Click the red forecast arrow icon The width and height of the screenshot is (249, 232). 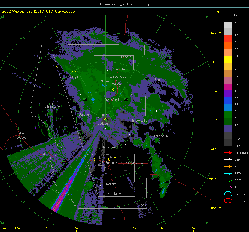pyautogui.click(x=228, y=153)
